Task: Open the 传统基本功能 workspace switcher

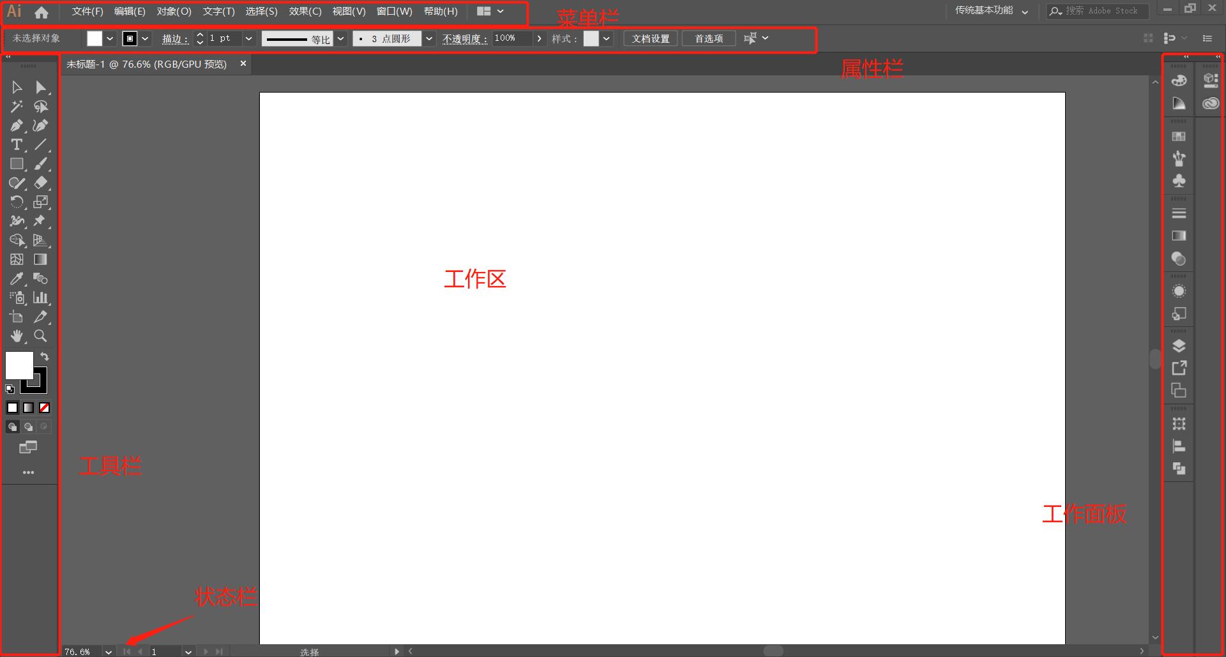Action: [992, 11]
